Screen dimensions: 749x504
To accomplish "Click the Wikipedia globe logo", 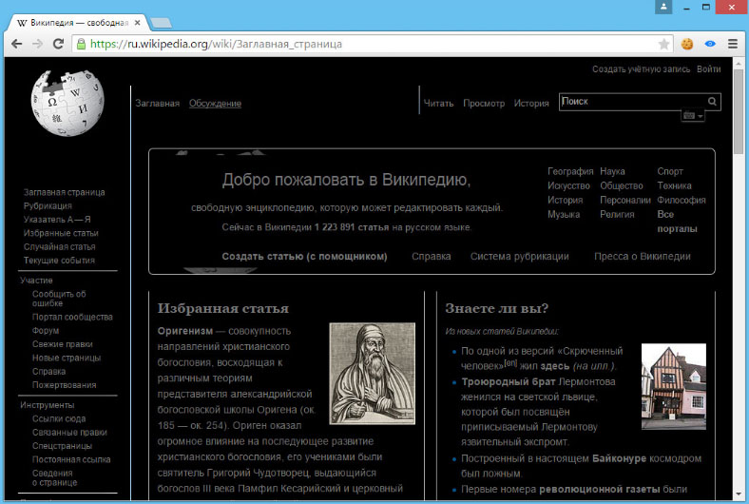I will (x=67, y=103).
